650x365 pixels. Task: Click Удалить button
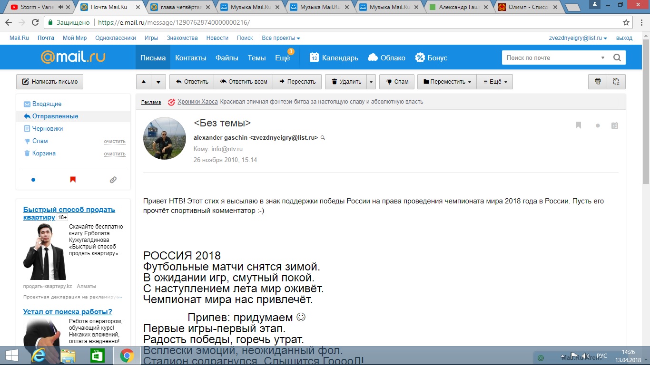[346, 82]
